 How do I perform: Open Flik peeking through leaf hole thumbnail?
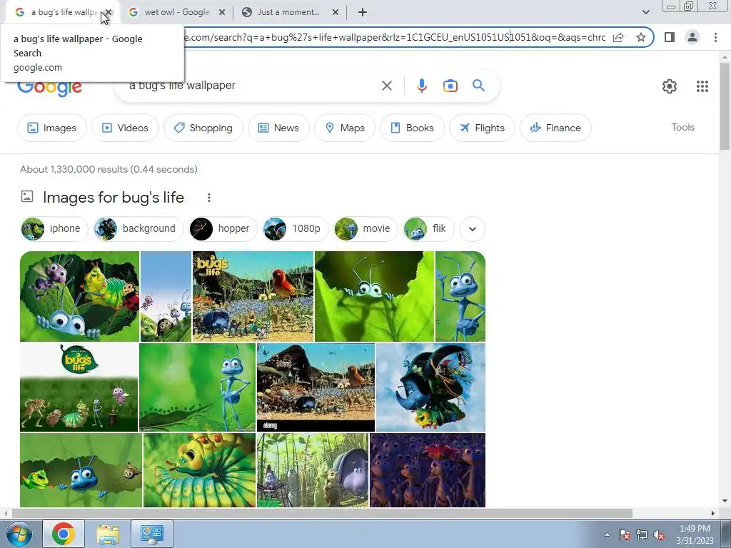(374, 296)
